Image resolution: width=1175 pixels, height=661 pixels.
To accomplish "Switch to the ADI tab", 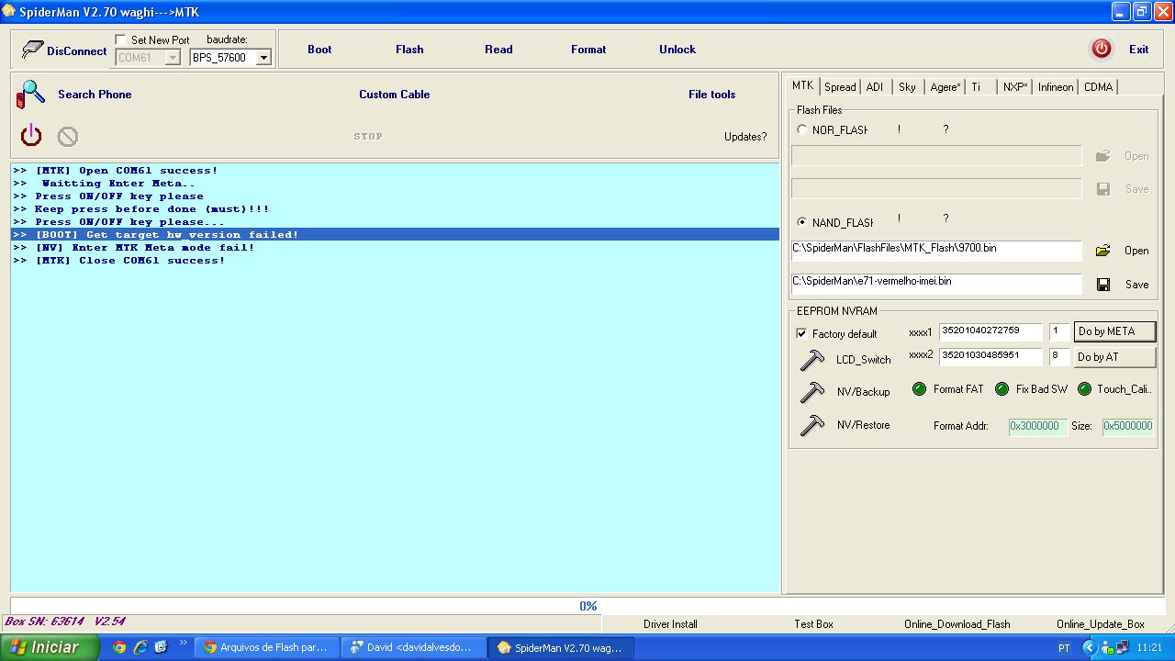I will coord(875,87).
